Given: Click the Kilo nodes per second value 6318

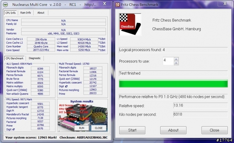Looking at the screenshot, I should 200,115.
